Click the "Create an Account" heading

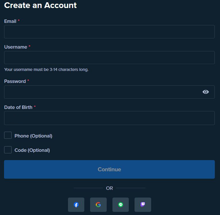tap(40, 5)
